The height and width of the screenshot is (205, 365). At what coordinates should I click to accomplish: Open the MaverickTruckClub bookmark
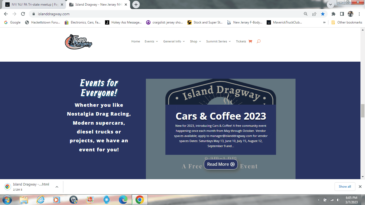[x=285, y=22]
